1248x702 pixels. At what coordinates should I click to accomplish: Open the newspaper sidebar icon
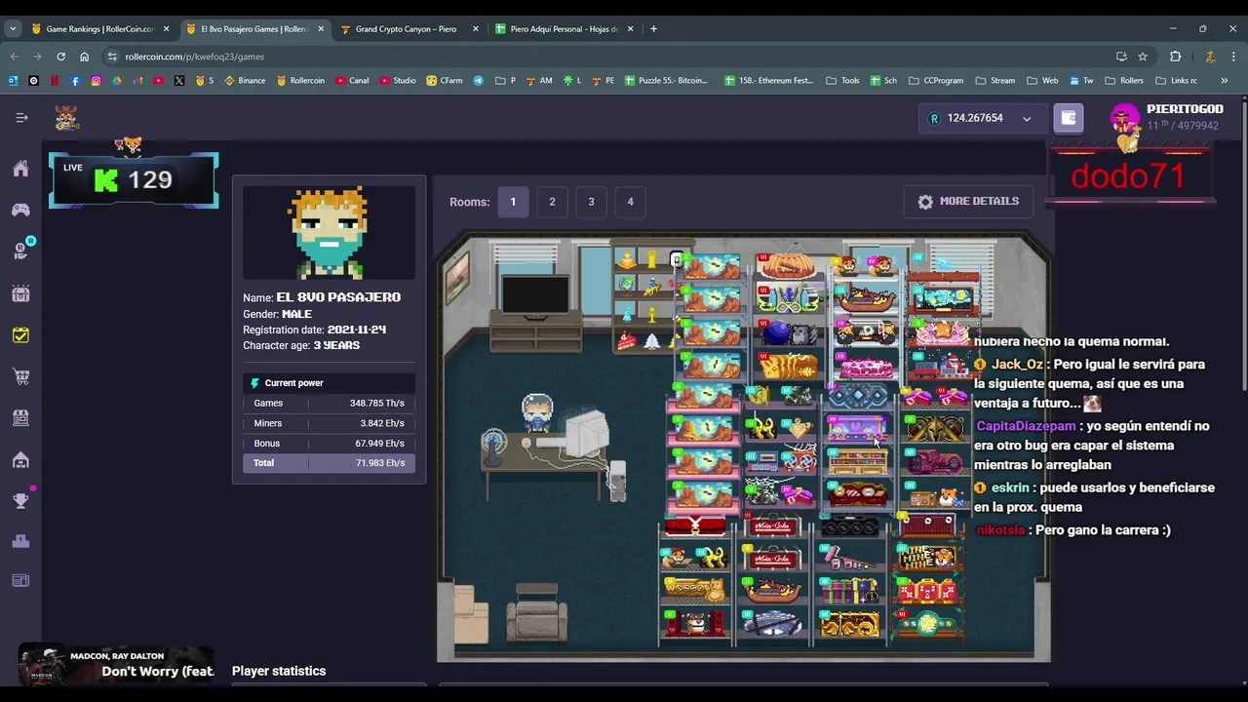pyautogui.click(x=20, y=581)
